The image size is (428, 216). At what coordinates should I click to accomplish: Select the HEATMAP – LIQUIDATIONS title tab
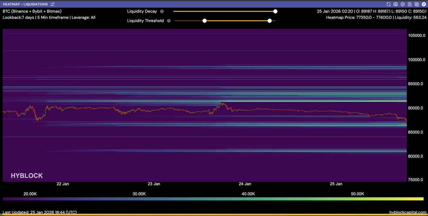(x=25, y=4)
